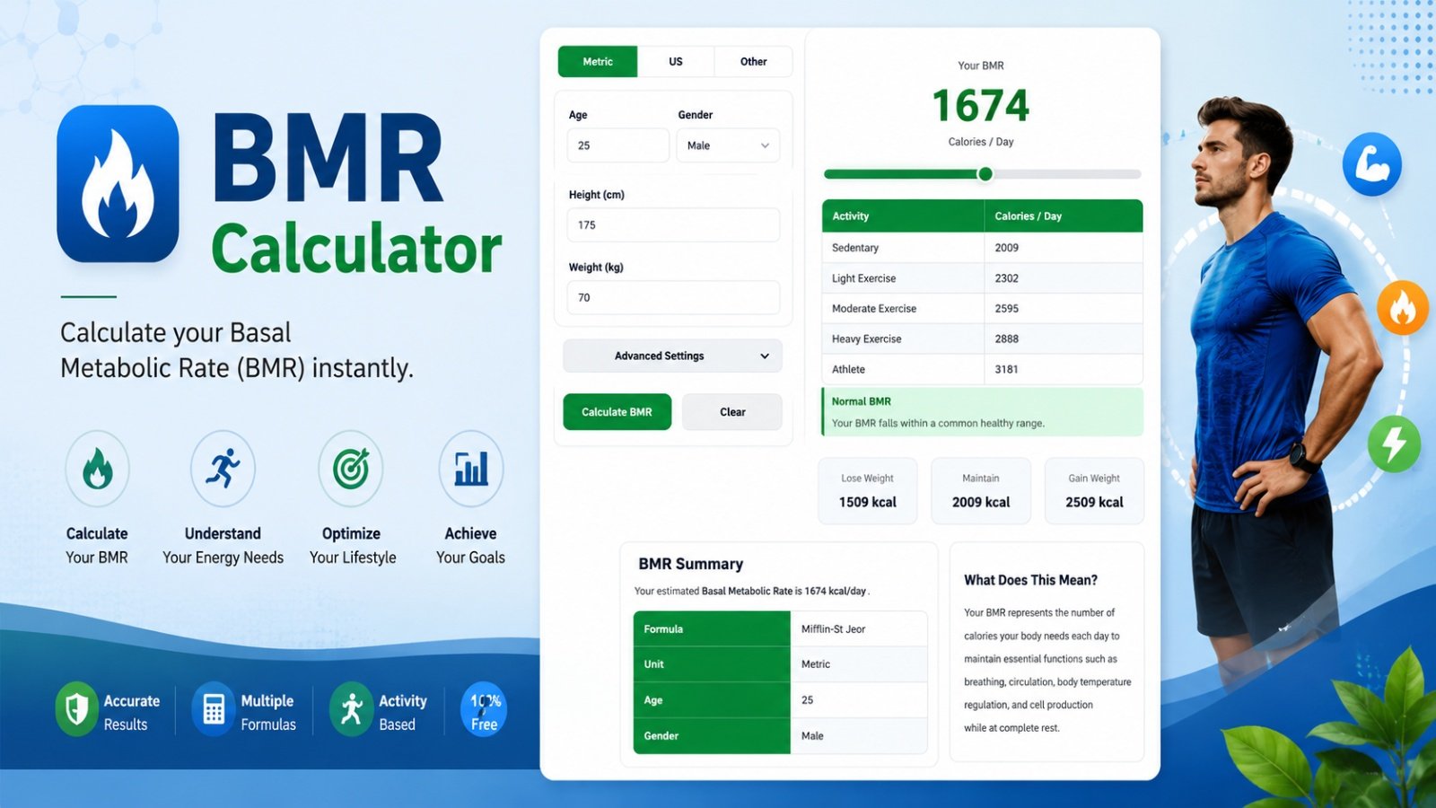Click the orange flame circle icon
Viewport: 1436px width, 808px height.
[x=1403, y=308]
